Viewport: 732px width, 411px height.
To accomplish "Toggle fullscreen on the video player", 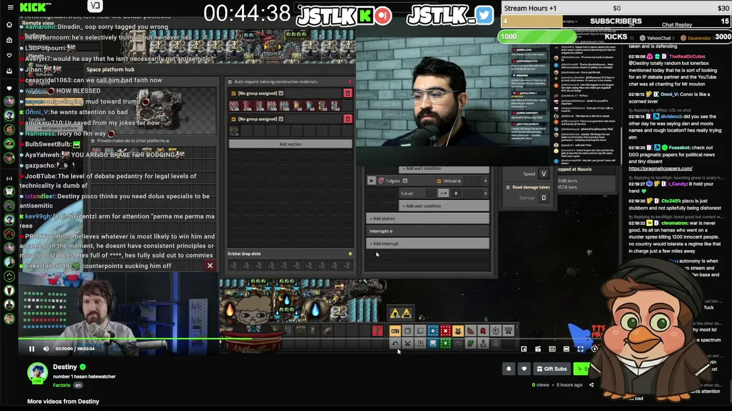I will pyautogui.click(x=580, y=349).
